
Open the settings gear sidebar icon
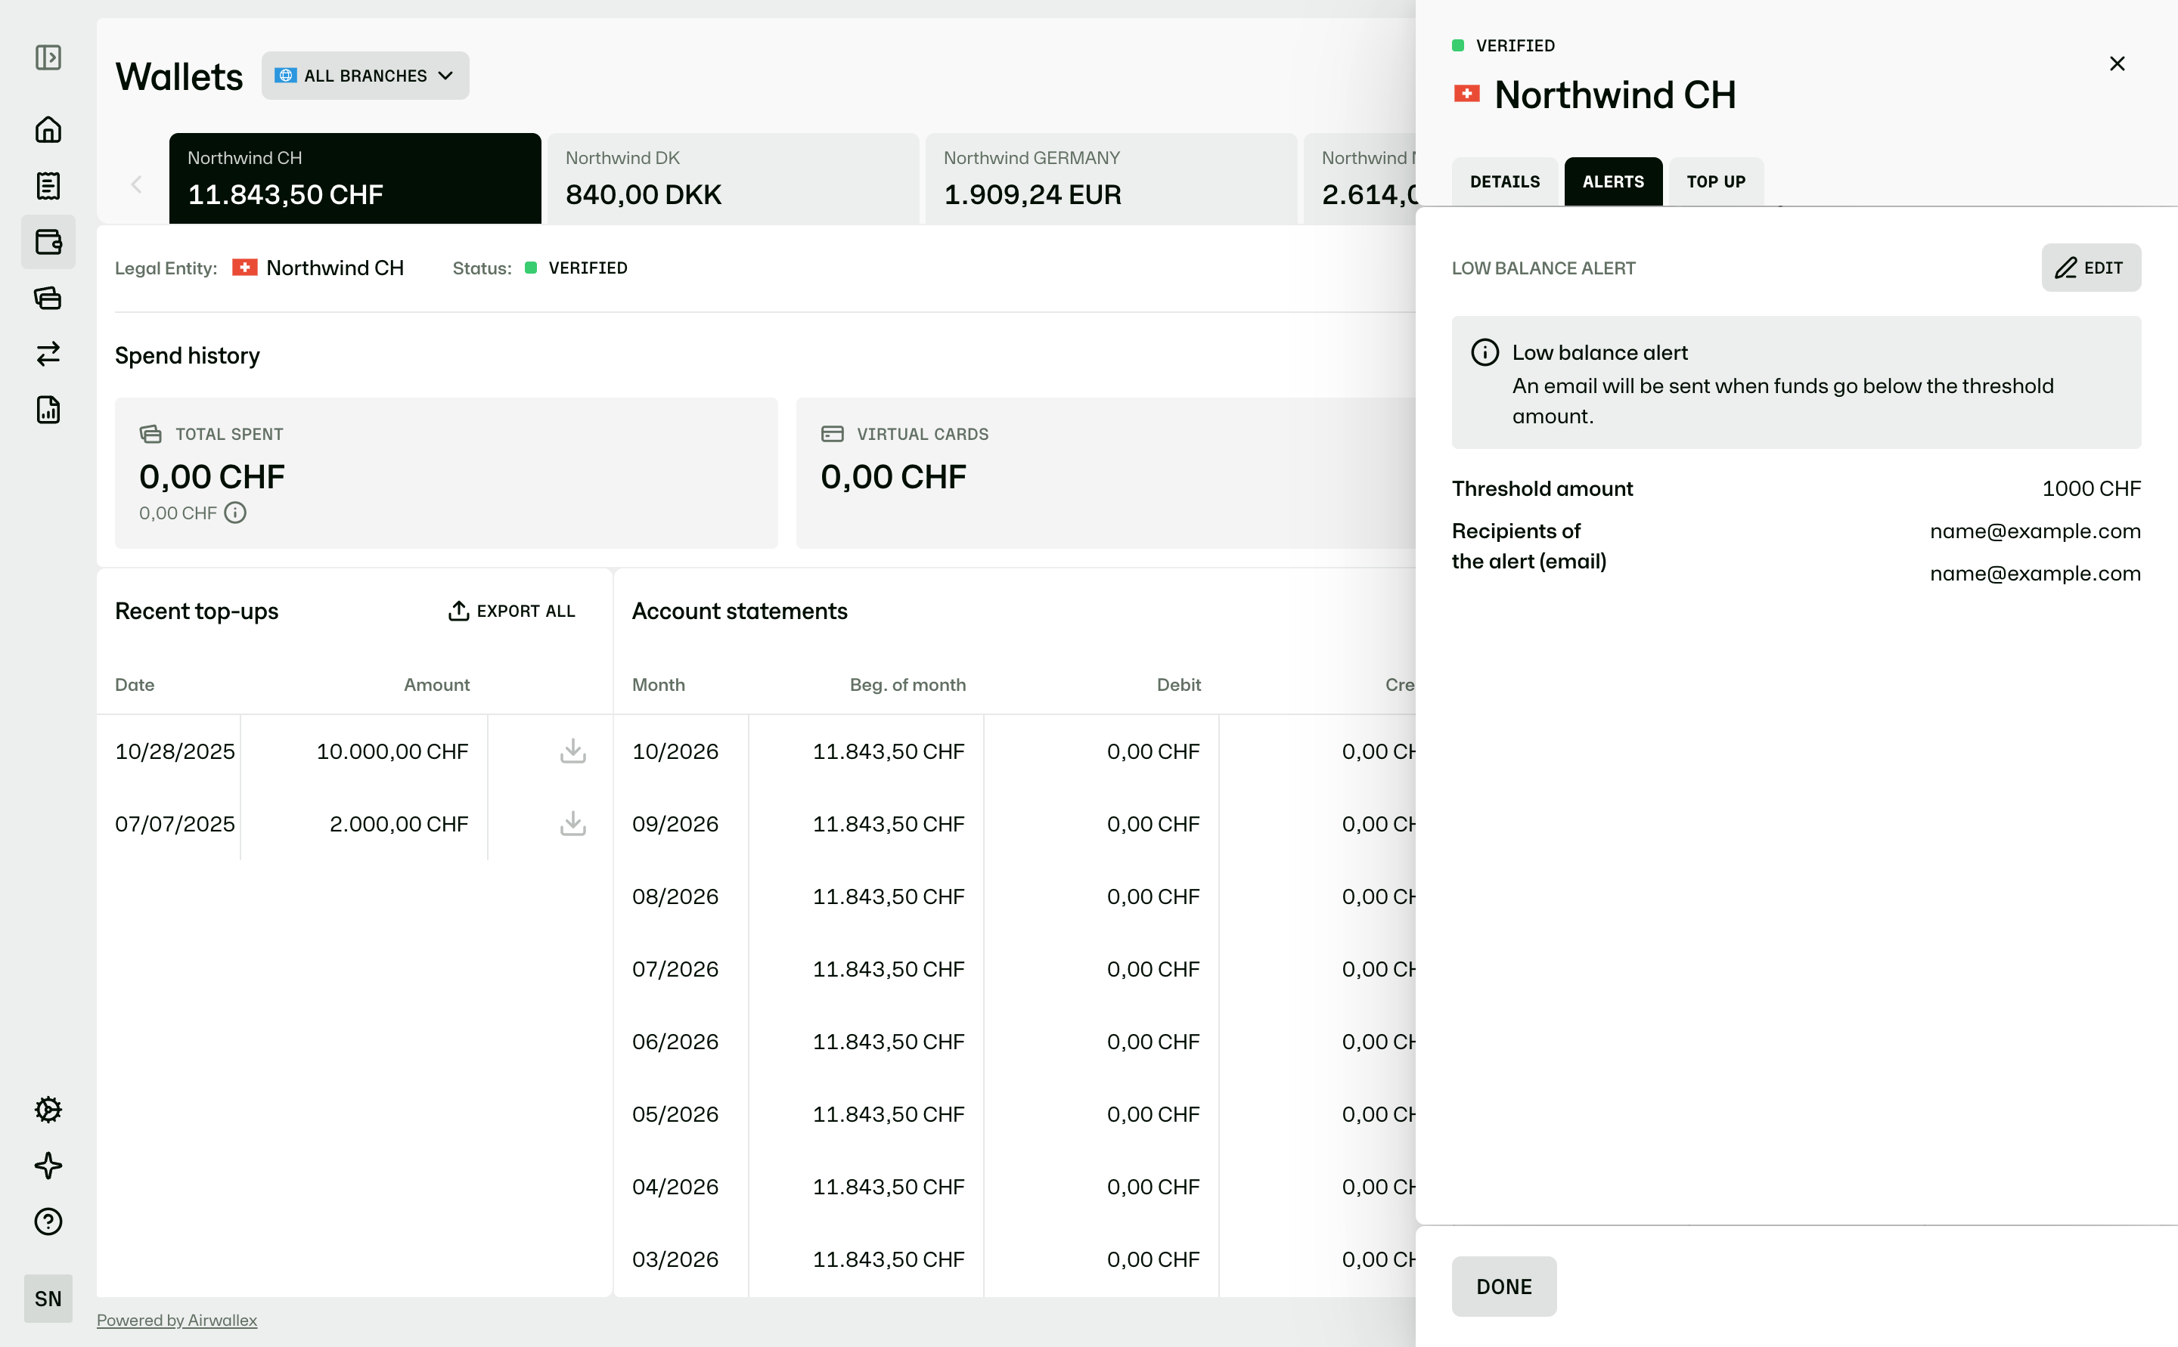tap(48, 1109)
